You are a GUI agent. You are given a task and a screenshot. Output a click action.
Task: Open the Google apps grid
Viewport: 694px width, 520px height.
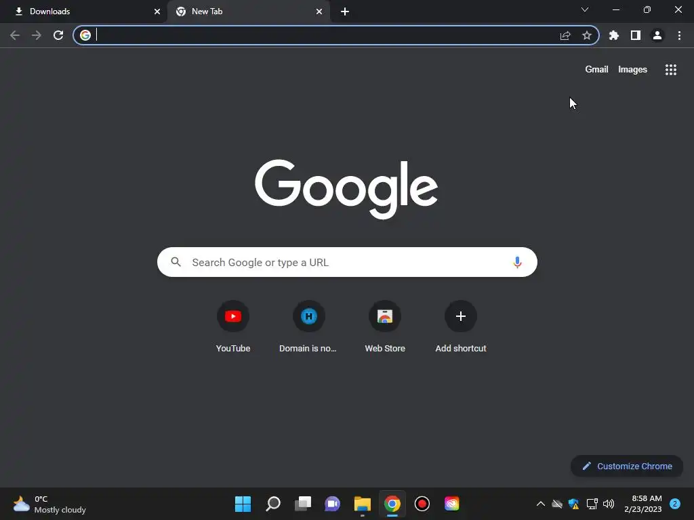tap(671, 70)
